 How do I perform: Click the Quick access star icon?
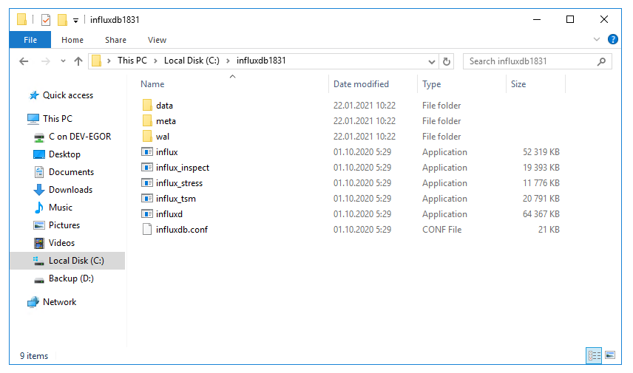[33, 95]
